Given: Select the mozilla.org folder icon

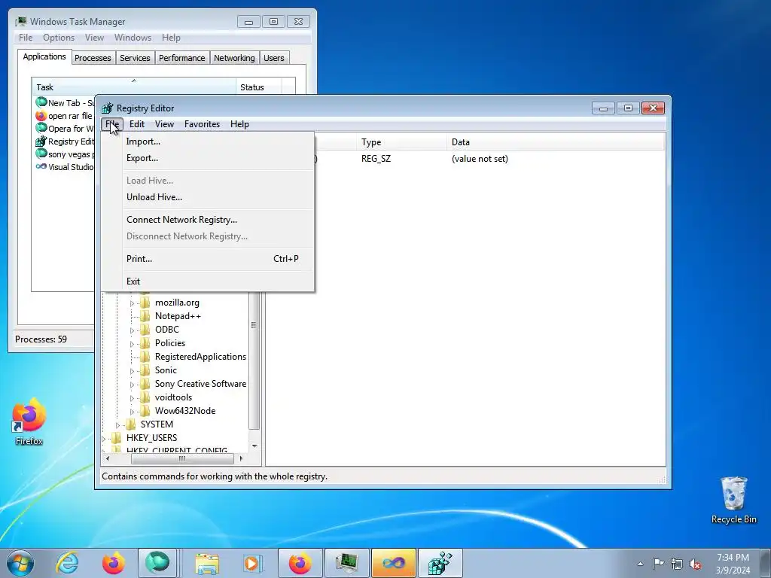Looking at the screenshot, I should 145,303.
